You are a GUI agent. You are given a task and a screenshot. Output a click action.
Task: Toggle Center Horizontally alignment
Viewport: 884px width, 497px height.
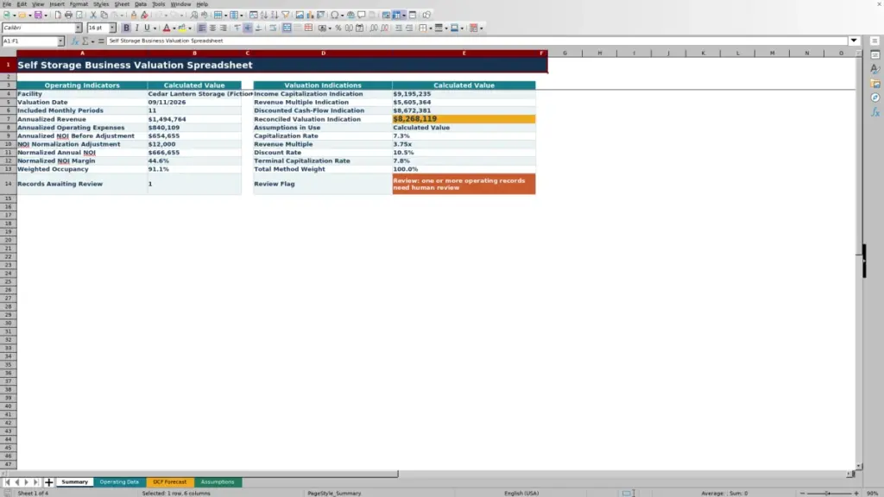(212, 28)
